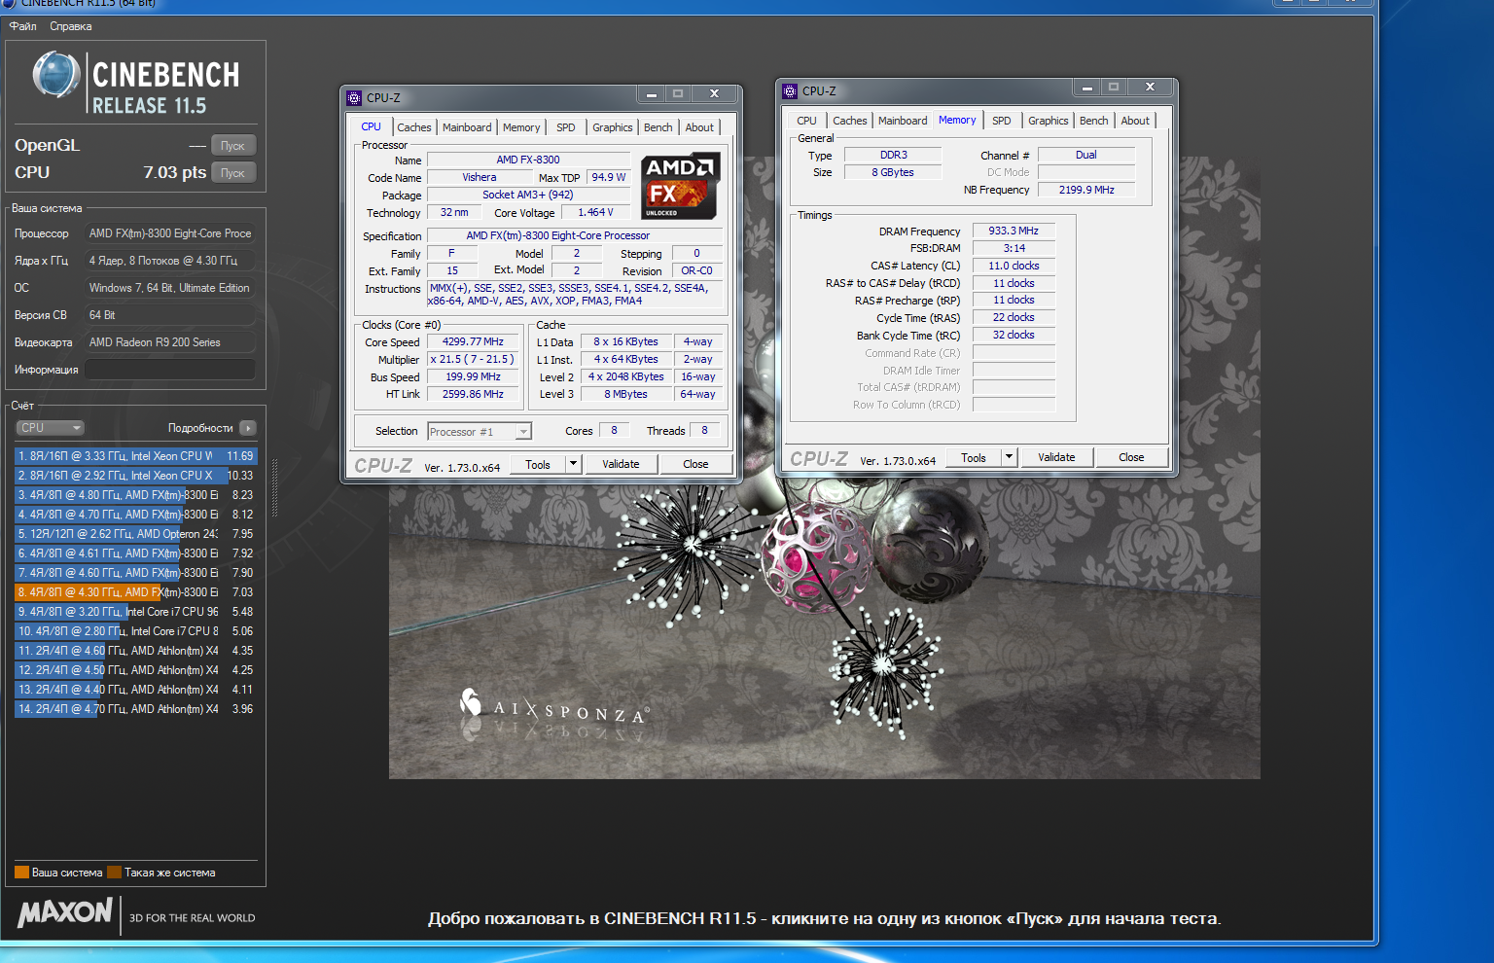Select About tab in right CPU-Z window
This screenshot has width=1494, height=963.
click(x=1135, y=121)
